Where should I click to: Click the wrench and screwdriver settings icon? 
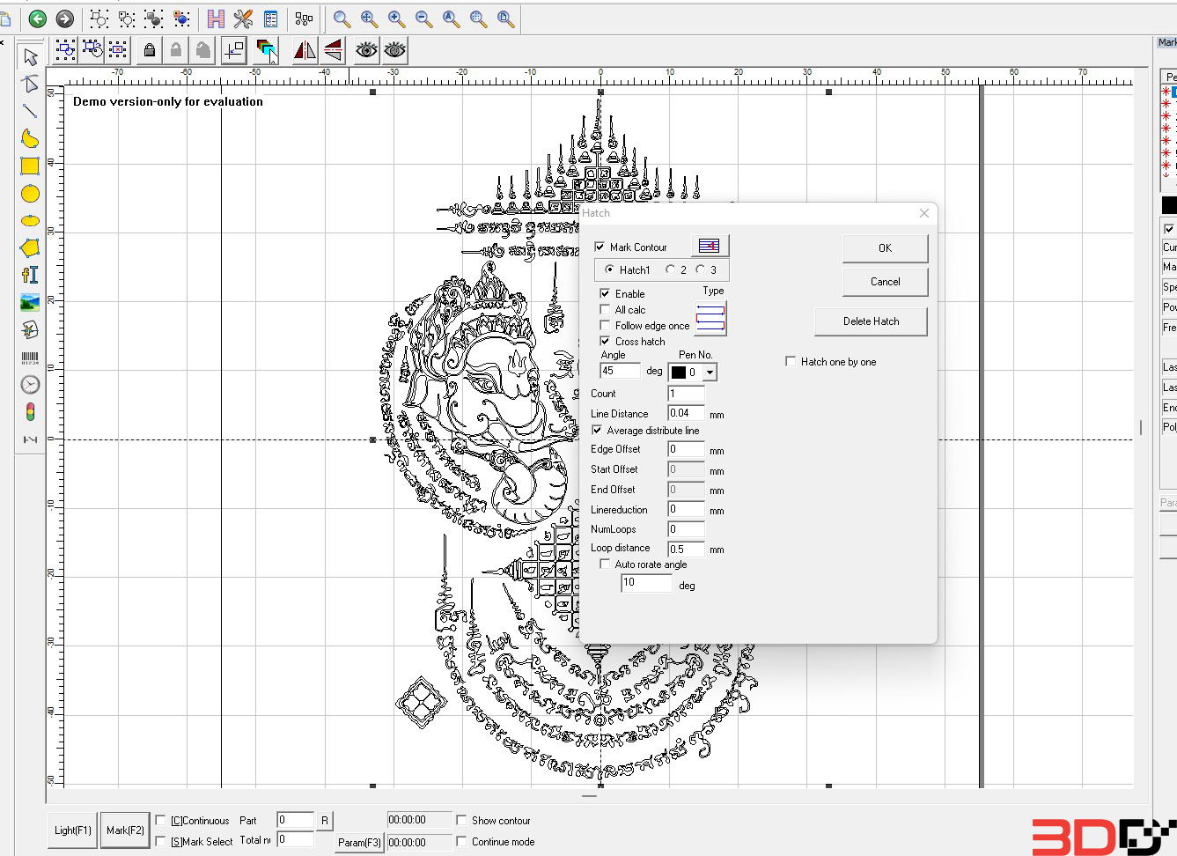coord(243,18)
